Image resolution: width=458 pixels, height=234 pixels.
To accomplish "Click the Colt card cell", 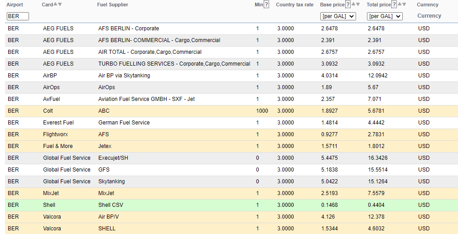I will (x=48, y=111).
